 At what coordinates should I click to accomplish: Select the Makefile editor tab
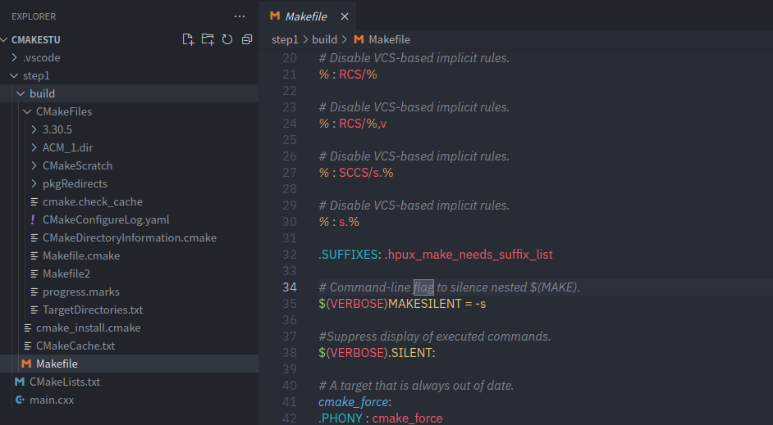click(x=304, y=16)
